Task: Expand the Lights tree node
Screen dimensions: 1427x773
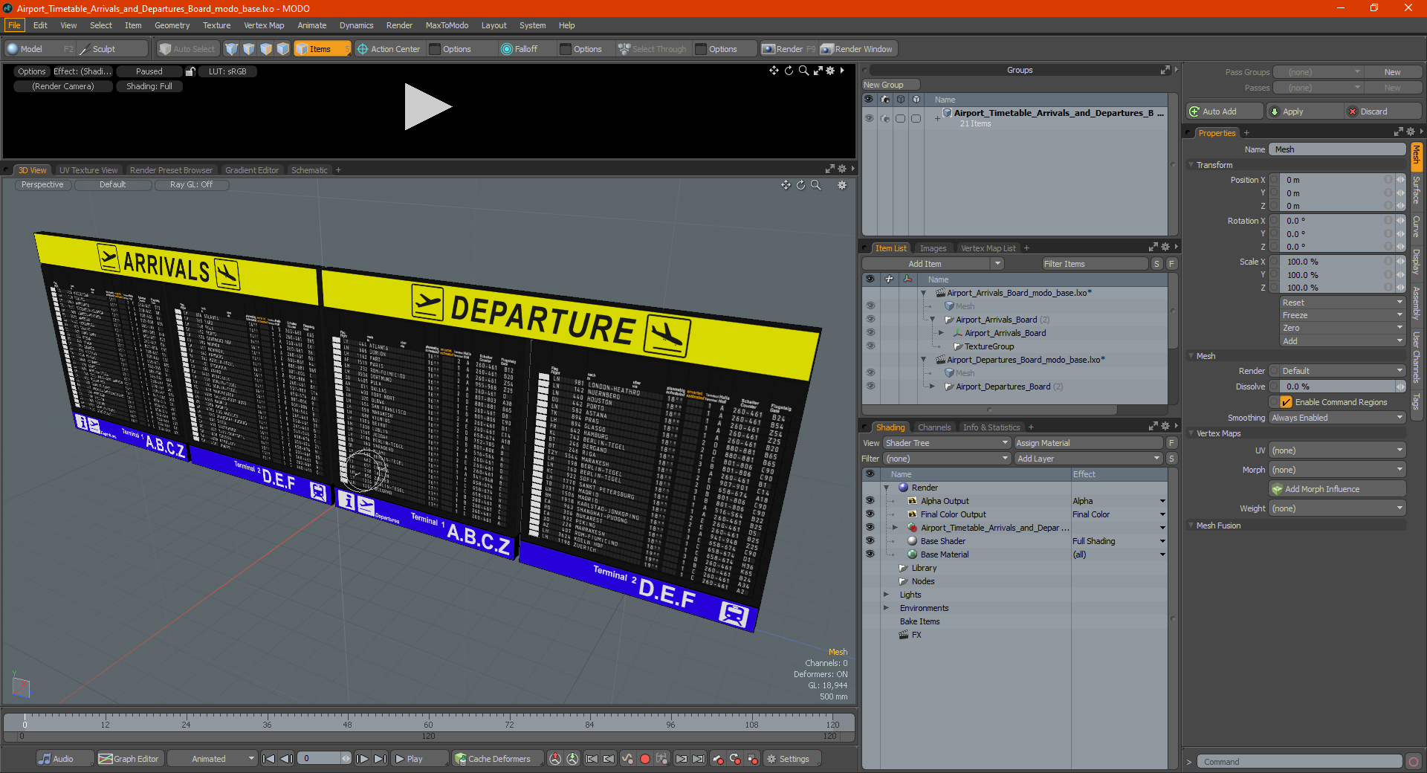Action: 886,595
